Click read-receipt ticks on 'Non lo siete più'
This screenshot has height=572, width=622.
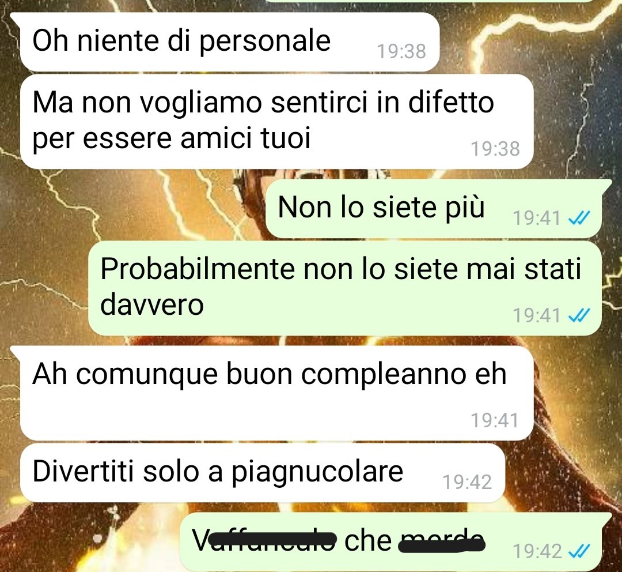579,218
